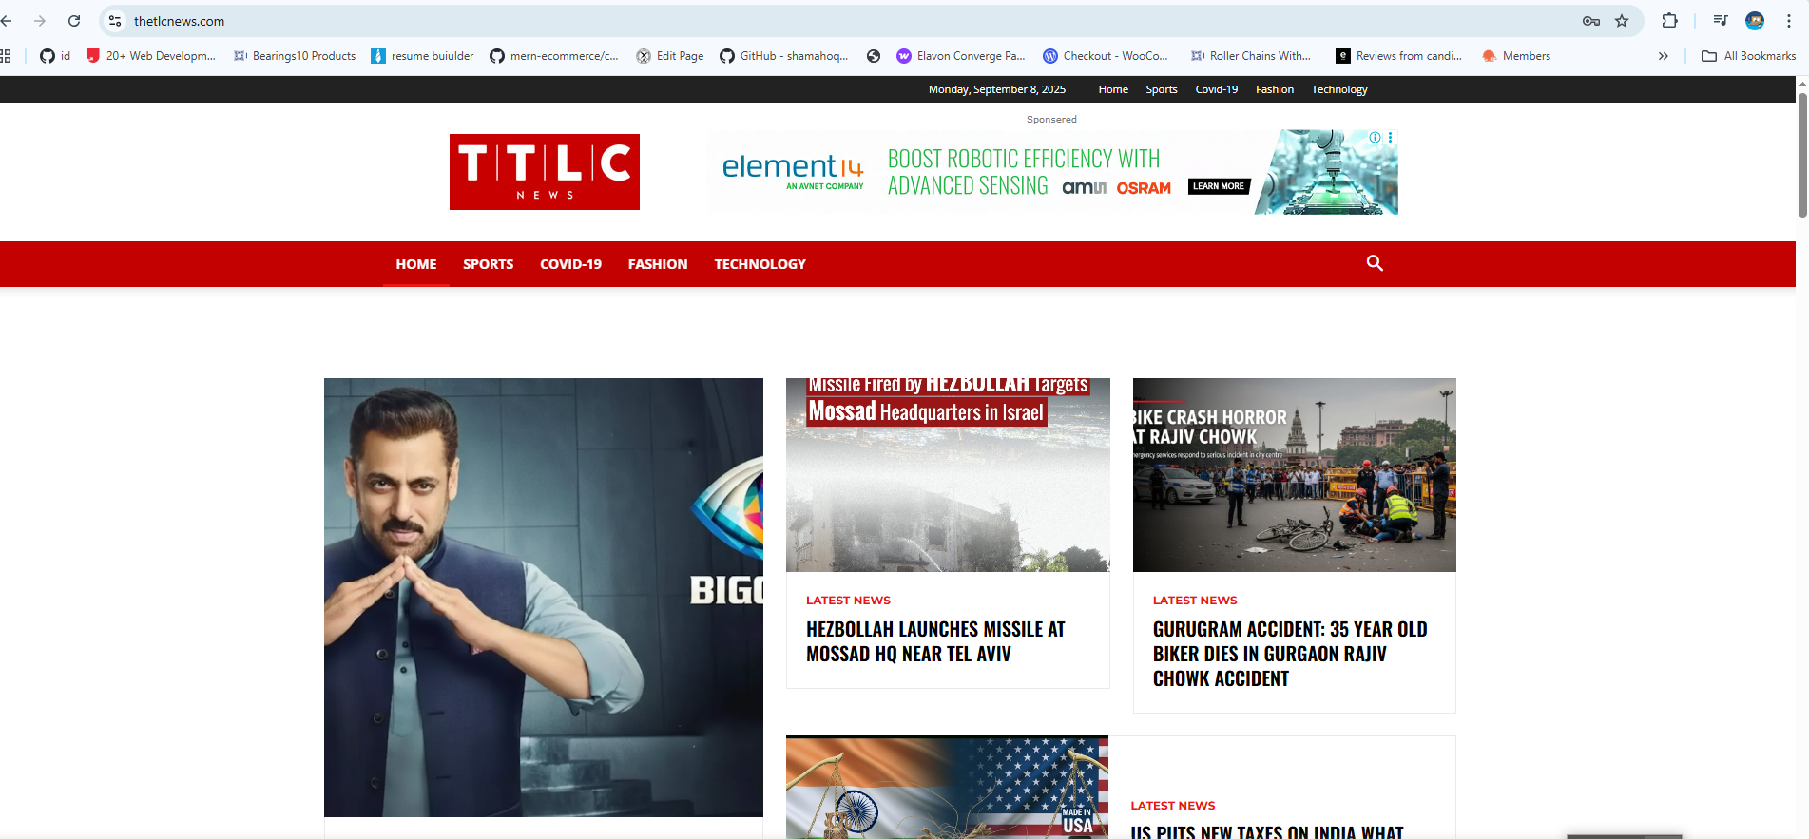Reload the page with the refresh icon
Image resolution: width=1809 pixels, height=839 pixels.
(74, 21)
